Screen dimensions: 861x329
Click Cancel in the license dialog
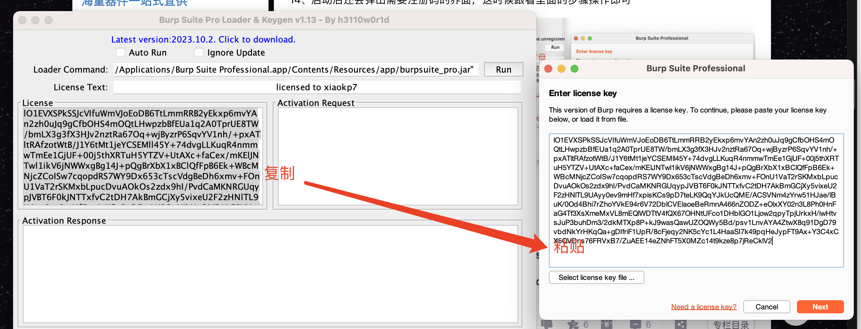[x=766, y=307]
